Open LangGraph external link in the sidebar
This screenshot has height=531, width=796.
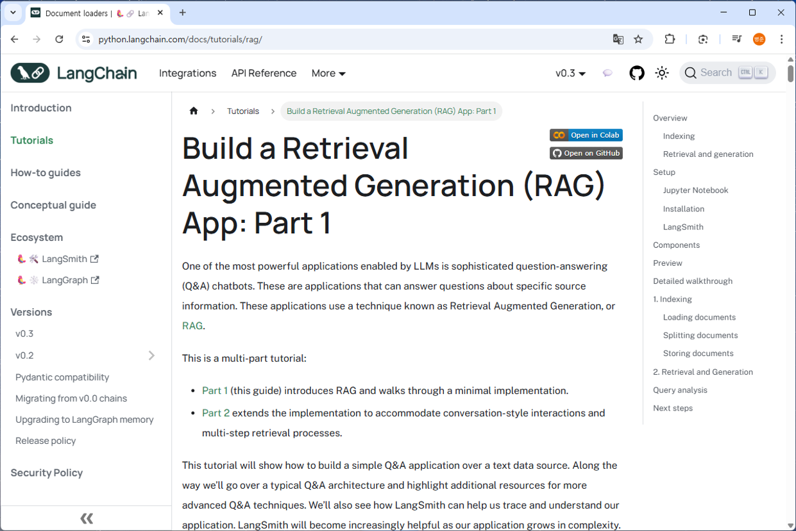(x=58, y=280)
